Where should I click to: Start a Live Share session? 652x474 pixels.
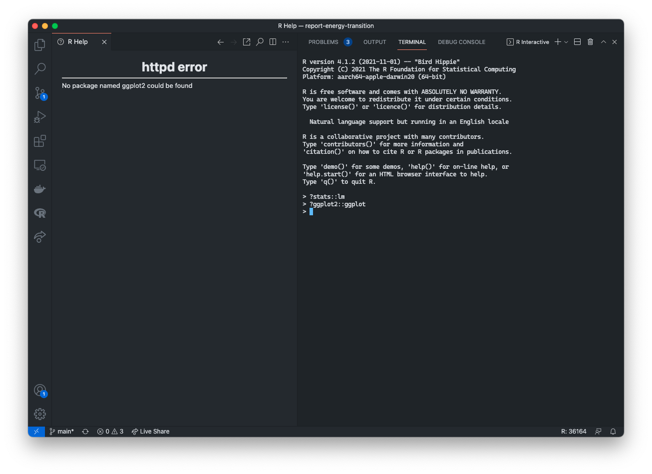click(150, 431)
